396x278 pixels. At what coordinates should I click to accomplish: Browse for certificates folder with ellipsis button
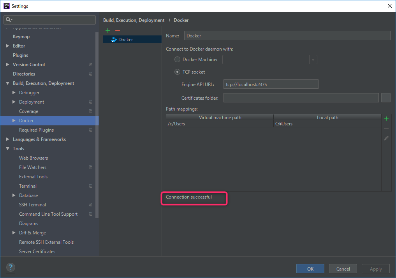pos(386,98)
